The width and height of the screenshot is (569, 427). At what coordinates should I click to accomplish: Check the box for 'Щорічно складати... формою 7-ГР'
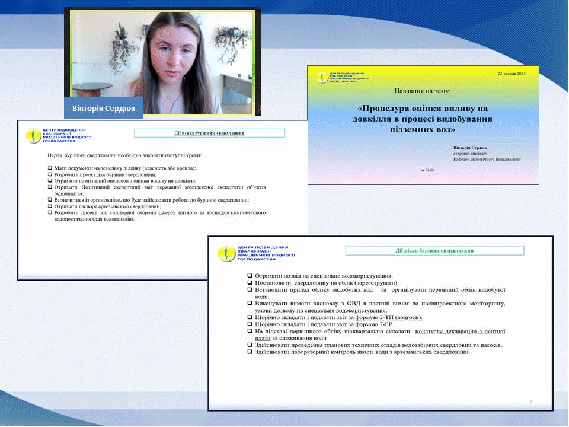pos(250,325)
